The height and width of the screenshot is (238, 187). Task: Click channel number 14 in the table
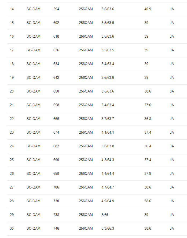(12, 9)
